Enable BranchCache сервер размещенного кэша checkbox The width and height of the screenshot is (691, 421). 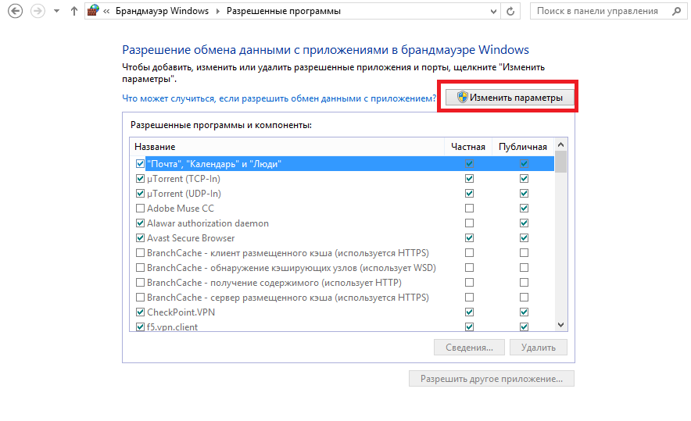(x=140, y=298)
